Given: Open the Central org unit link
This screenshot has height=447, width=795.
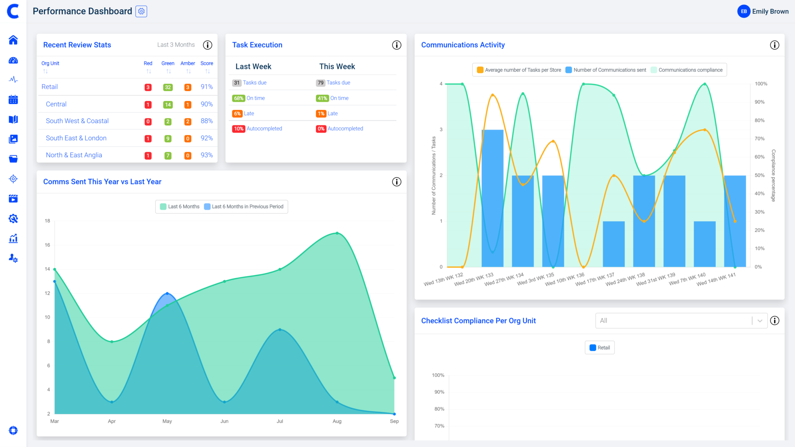Looking at the screenshot, I should click(56, 104).
